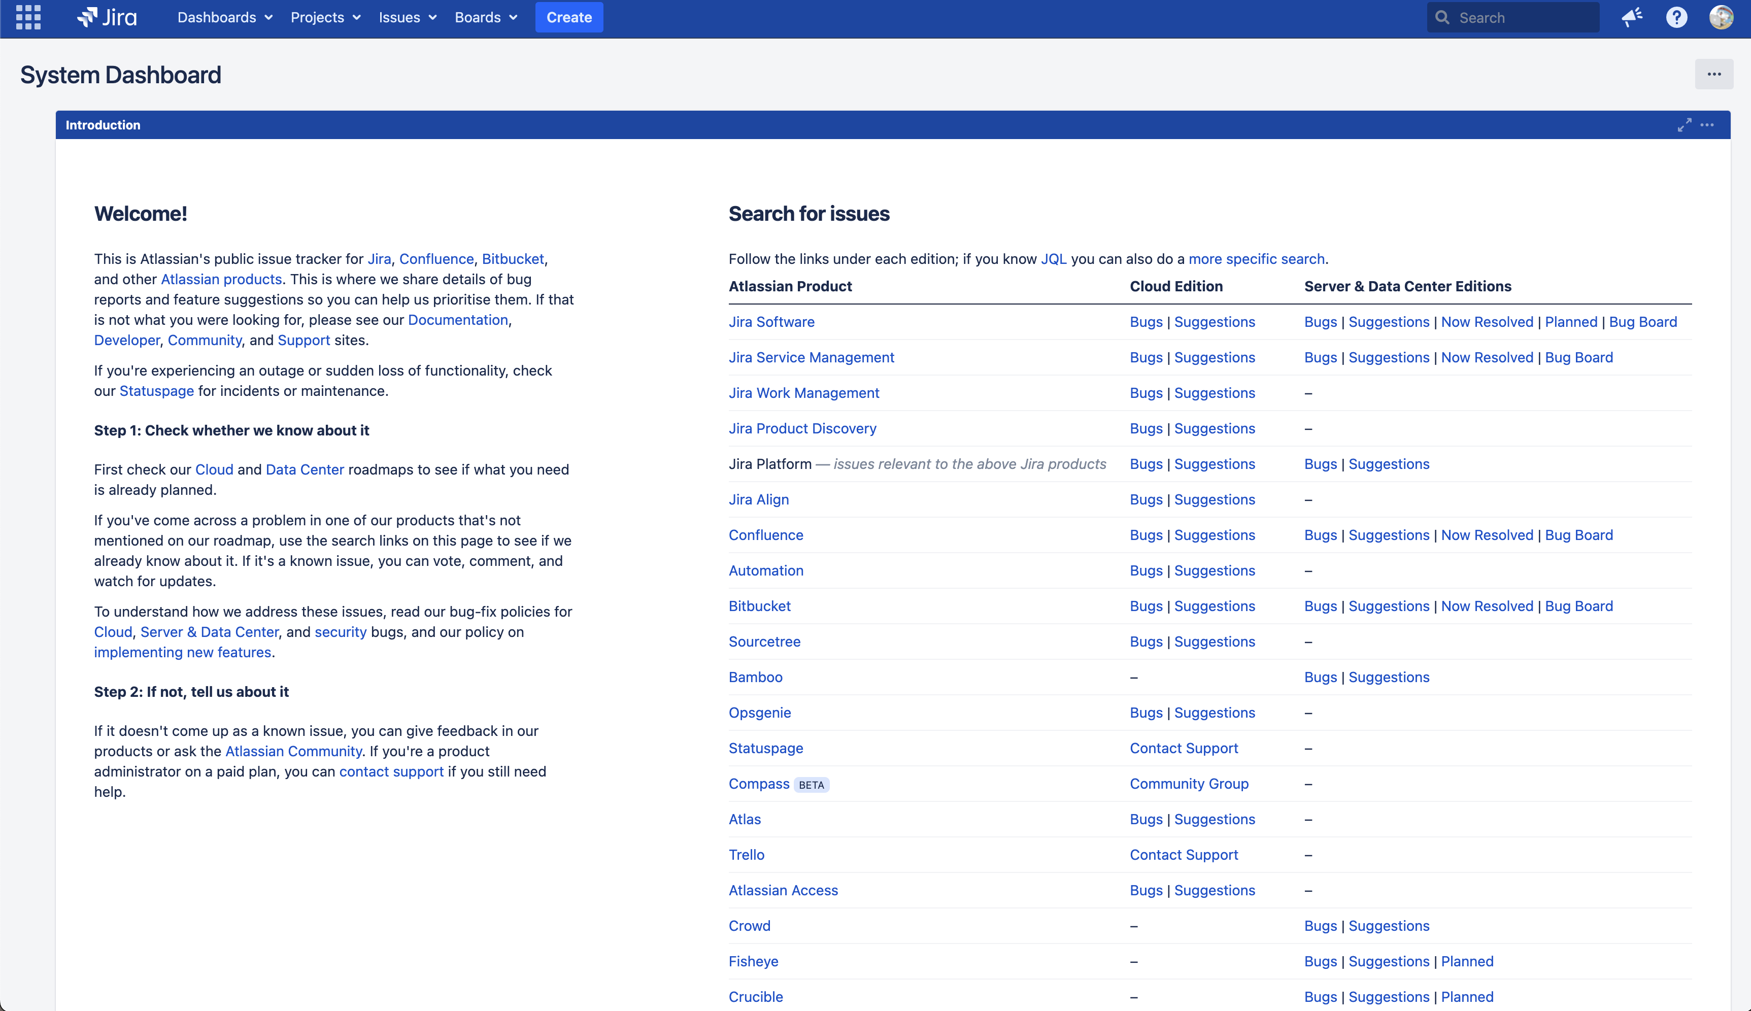Expand the Issues menu
Viewport: 1751px width, 1011px height.
pos(408,17)
